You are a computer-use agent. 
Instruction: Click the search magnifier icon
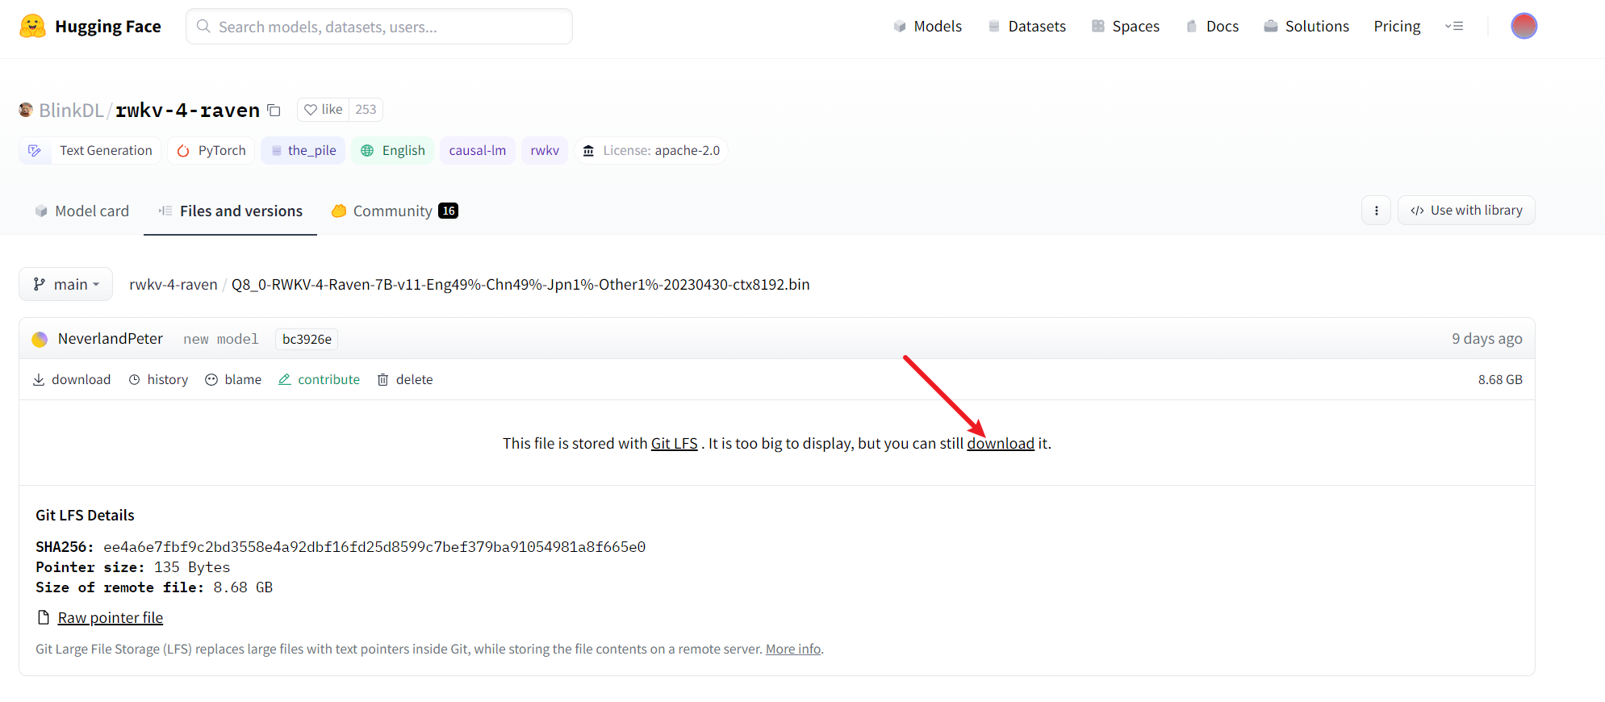(203, 27)
